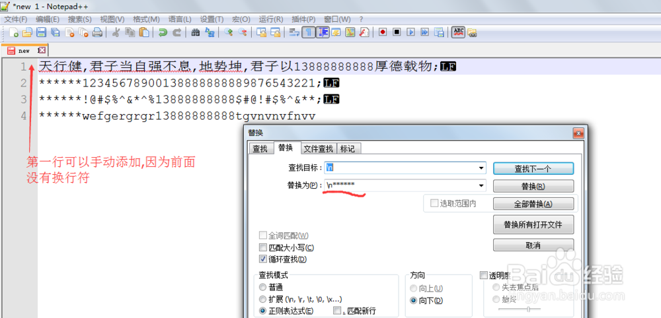Open the 宏(O) menu
The image size is (661, 318).
(241, 19)
